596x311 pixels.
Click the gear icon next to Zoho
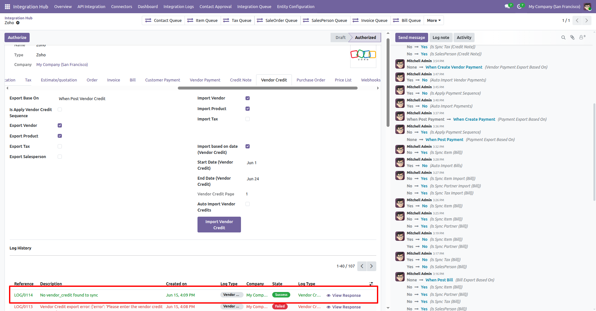click(x=18, y=23)
